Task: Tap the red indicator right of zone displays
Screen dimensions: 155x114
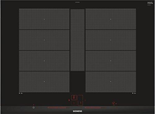Action: pyautogui.click(x=85, y=100)
